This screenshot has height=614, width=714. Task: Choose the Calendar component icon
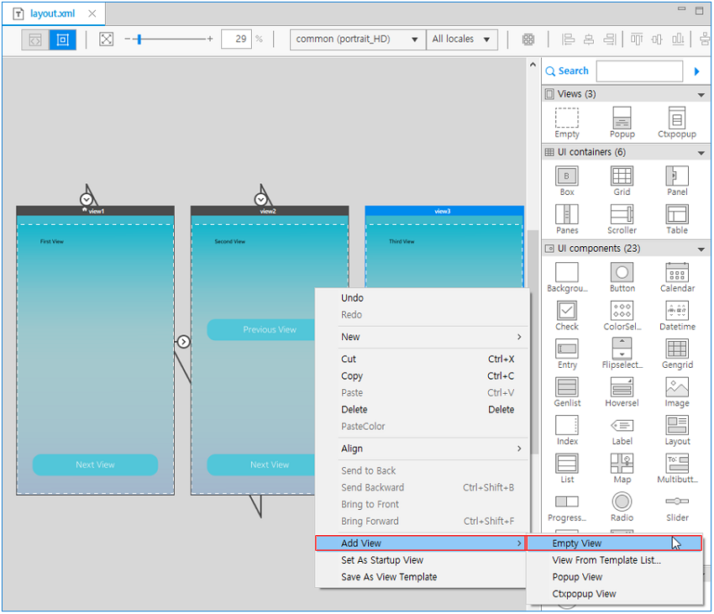677,272
